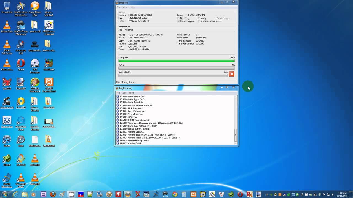
Task: Select the Handbrake pineapple desktop icon
Action: (x=49, y=65)
